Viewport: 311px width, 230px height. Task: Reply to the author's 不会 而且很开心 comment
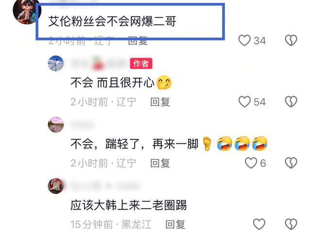coord(160,102)
